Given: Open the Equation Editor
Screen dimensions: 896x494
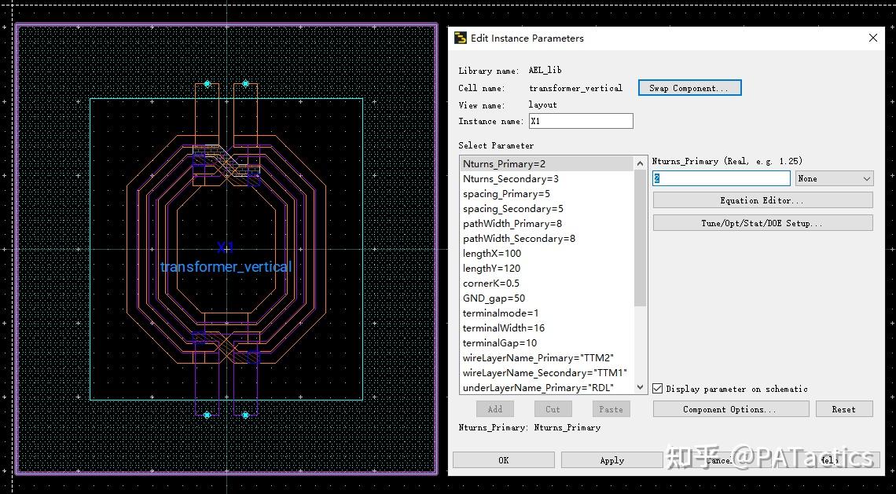Looking at the screenshot, I should click(x=762, y=200).
